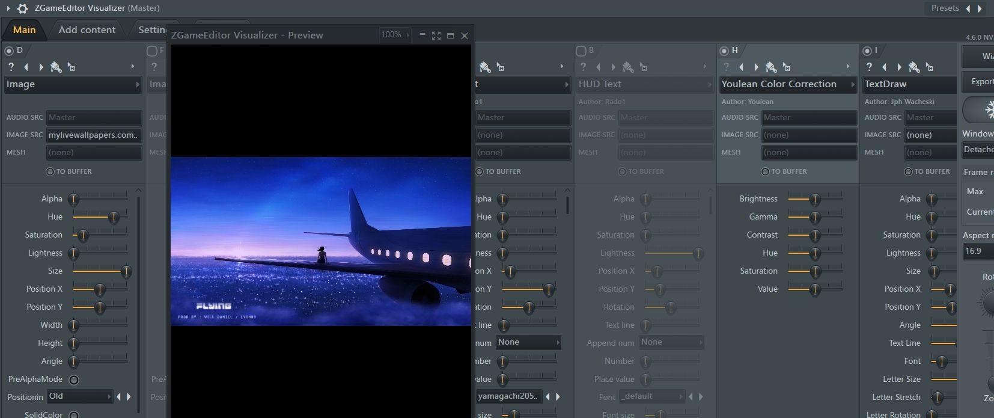Viewport: 994px width, 418px height.
Task: Open the Presets menu
Action: tap(945, 8)
